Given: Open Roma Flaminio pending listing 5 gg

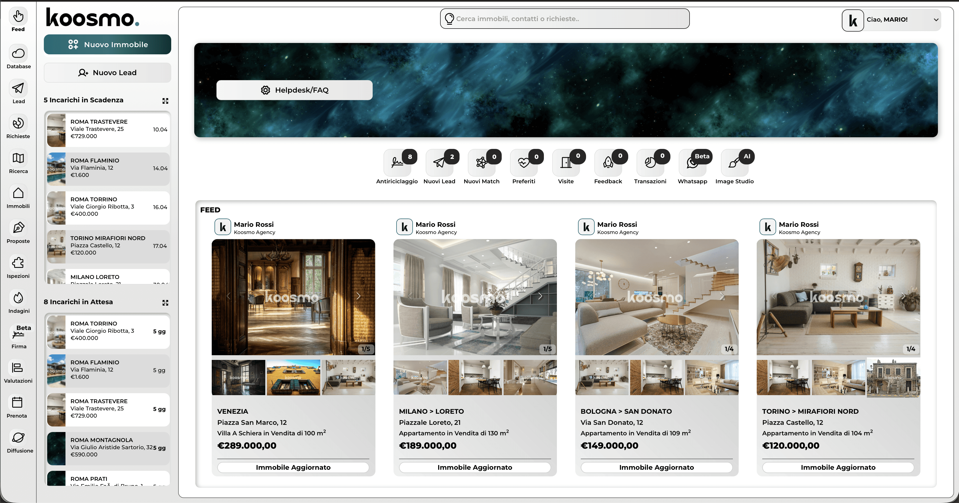Looking at the screenshot, I should (x=108, y=370).
